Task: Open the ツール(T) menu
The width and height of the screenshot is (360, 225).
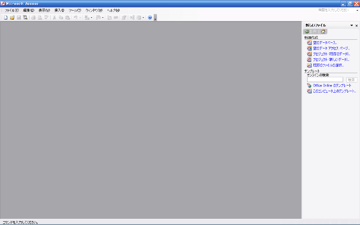Action: pos(75,10)
